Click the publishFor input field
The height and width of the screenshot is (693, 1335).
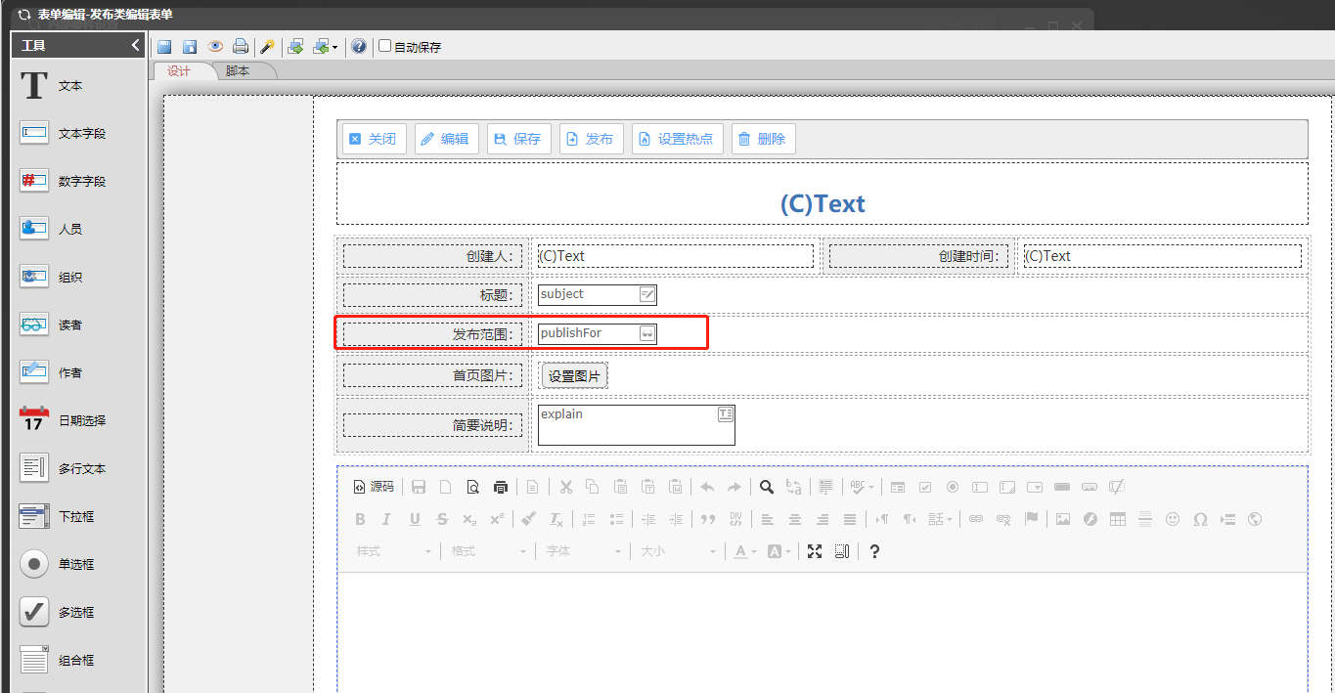point(589,333)
